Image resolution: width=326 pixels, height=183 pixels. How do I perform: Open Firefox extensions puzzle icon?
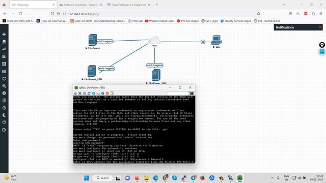click(x=313, y=14)
